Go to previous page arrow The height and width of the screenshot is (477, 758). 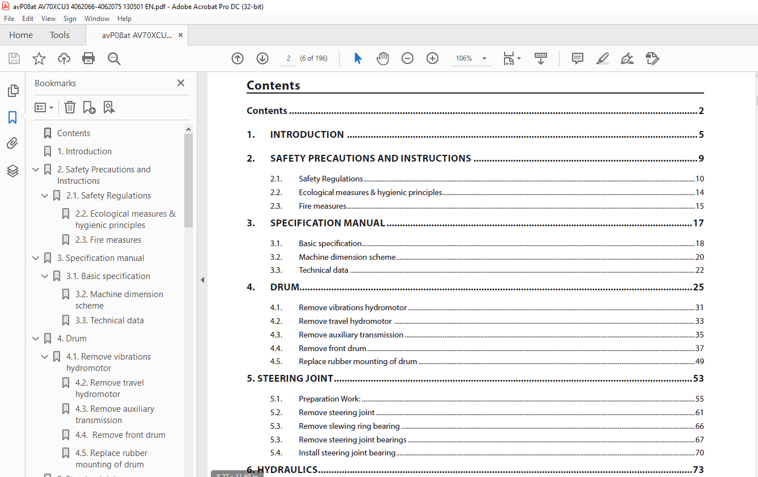(238, 58)
